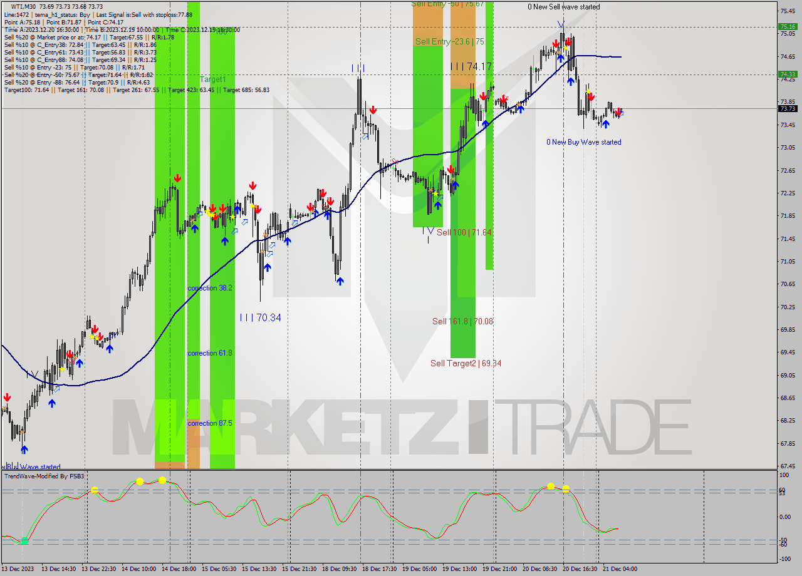802x576 pixels.
Task: Click the indicator scale value 100
Action: (783, 476)
